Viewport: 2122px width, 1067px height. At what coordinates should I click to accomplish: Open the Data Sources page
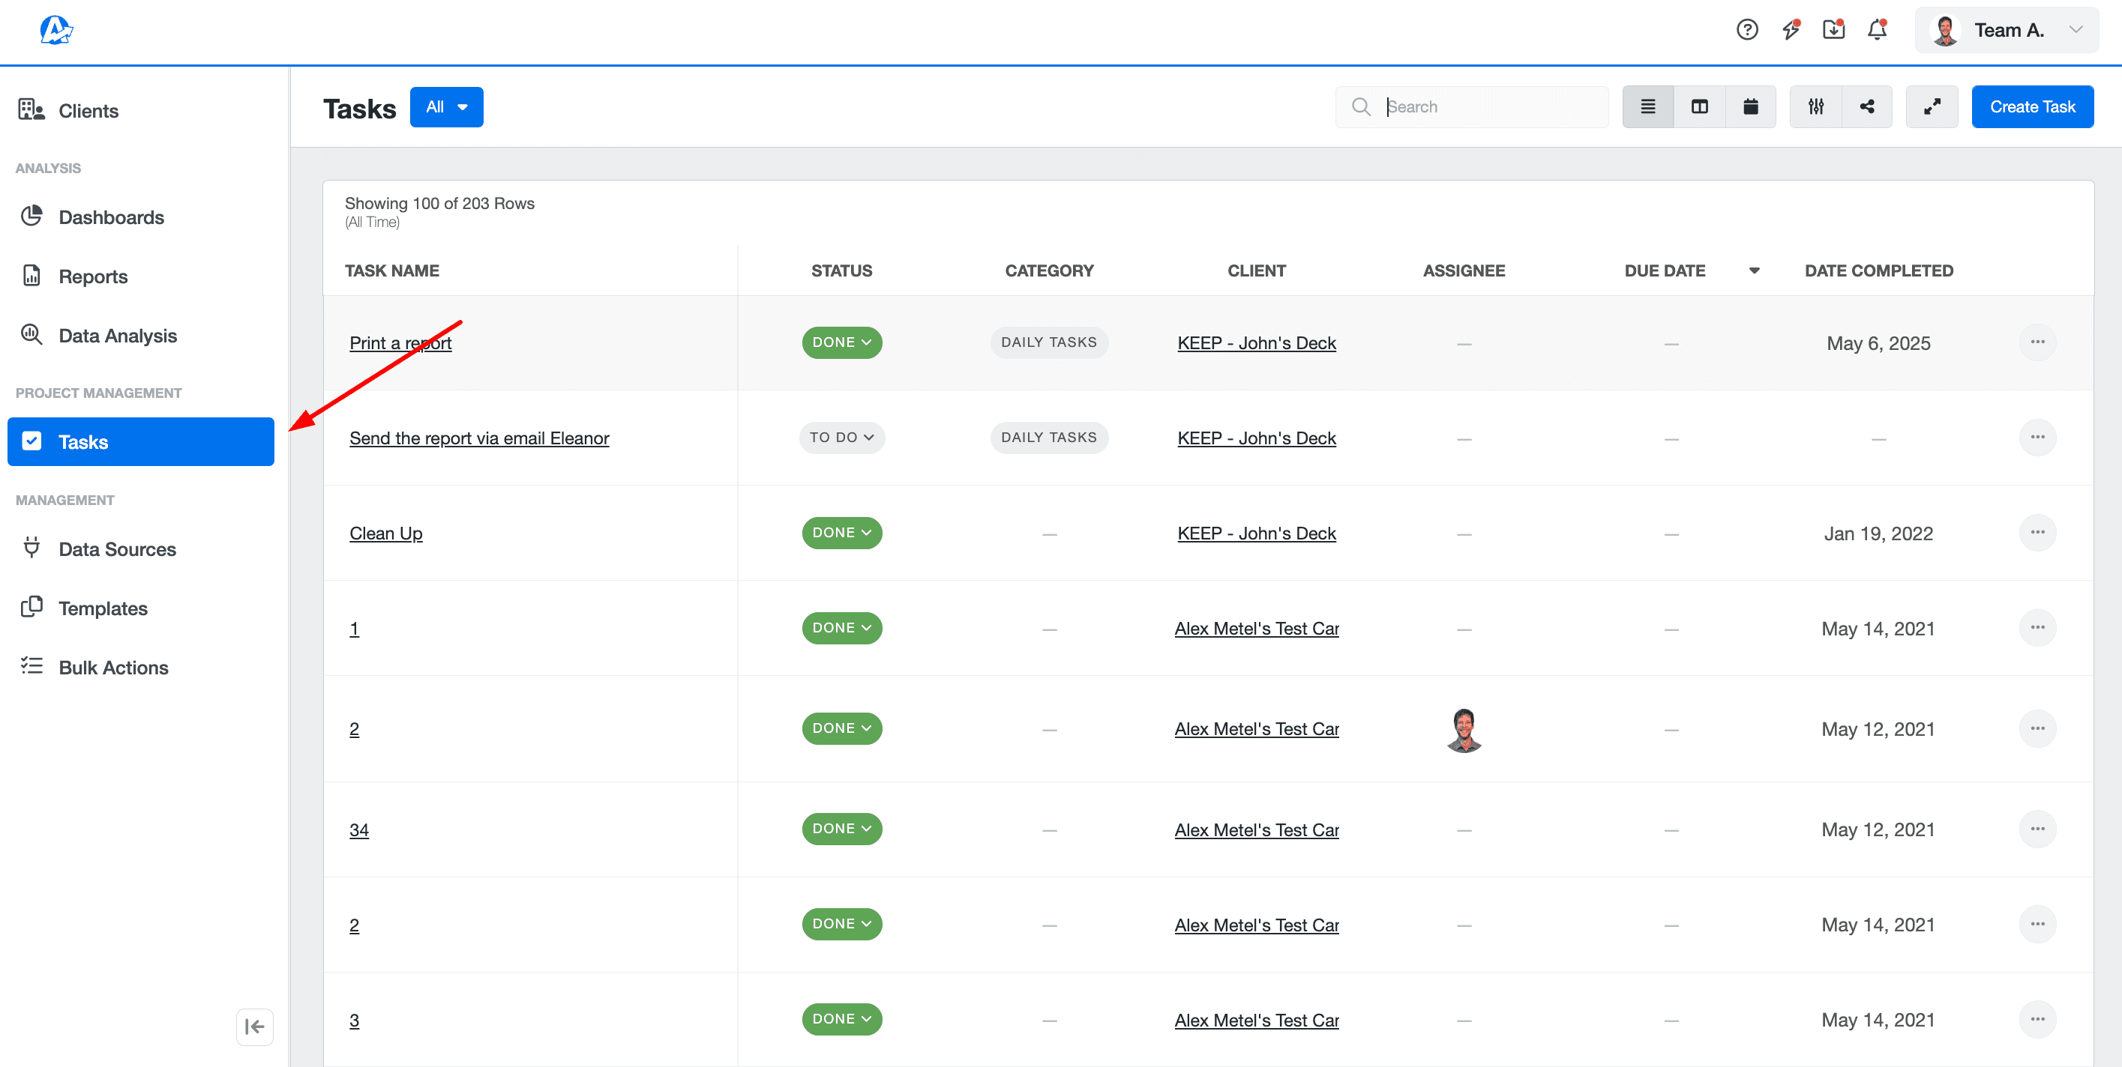click(117, 548)
